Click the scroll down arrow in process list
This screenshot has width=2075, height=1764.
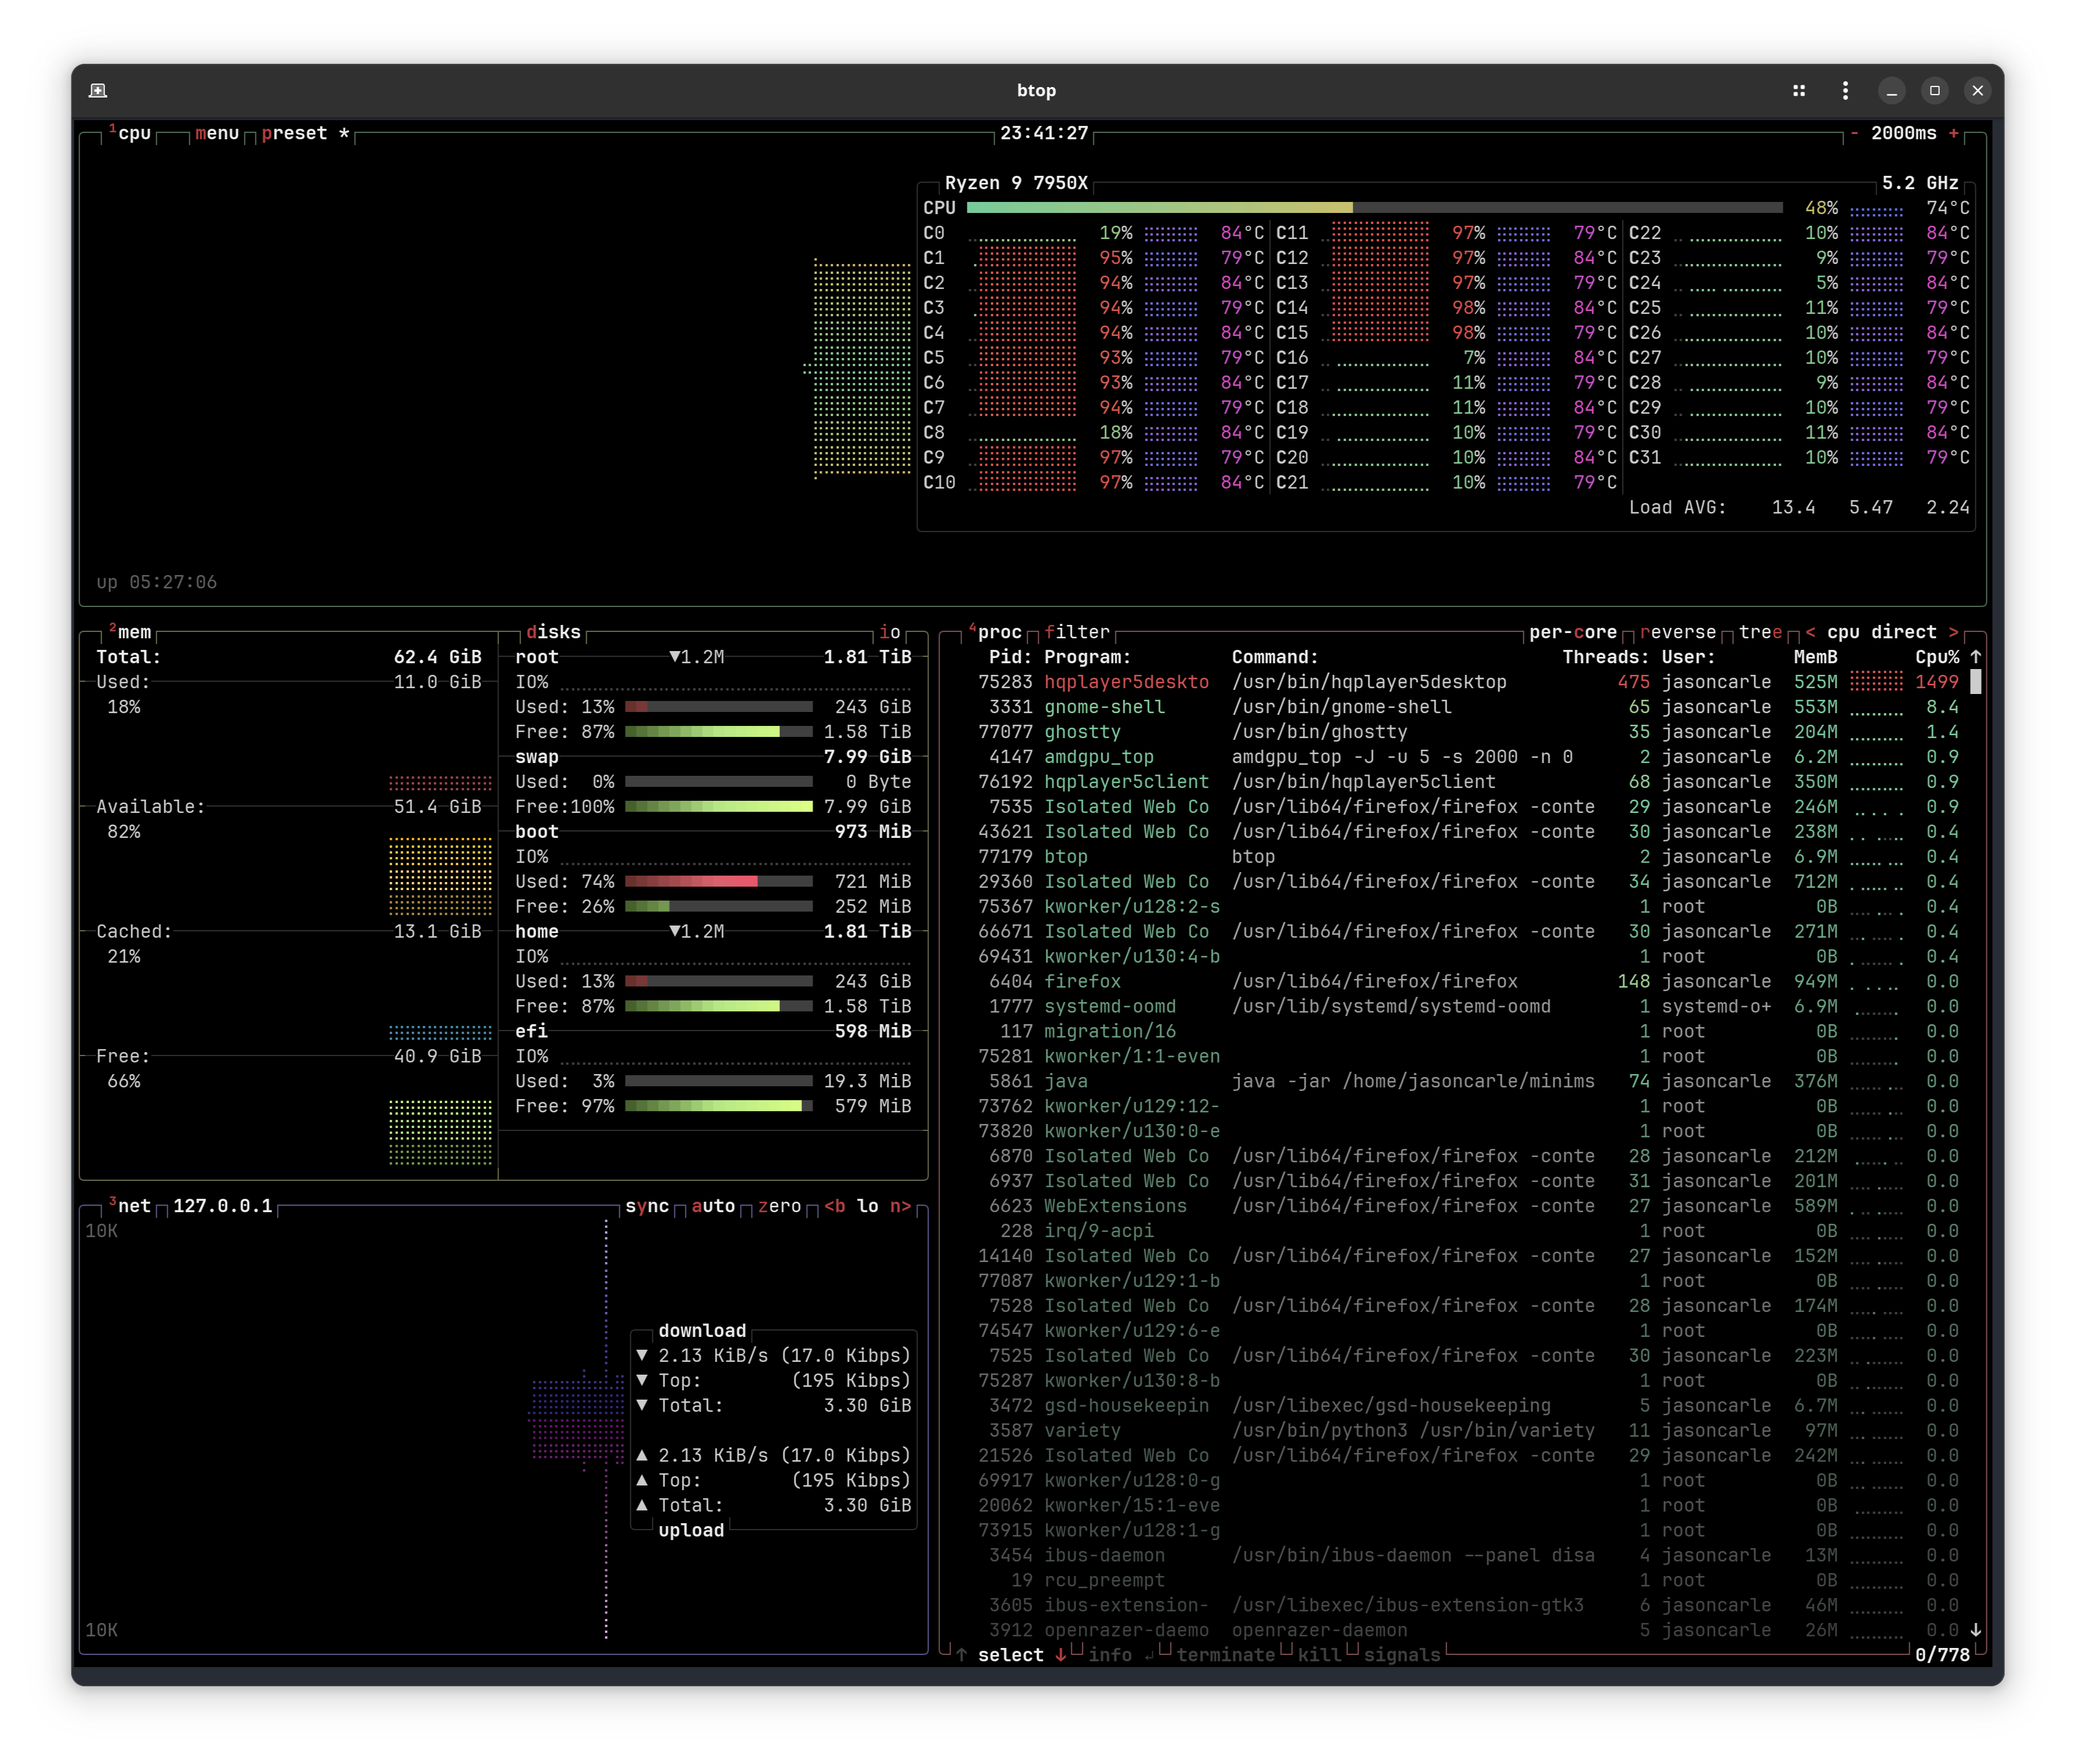coord(1975,1630)
